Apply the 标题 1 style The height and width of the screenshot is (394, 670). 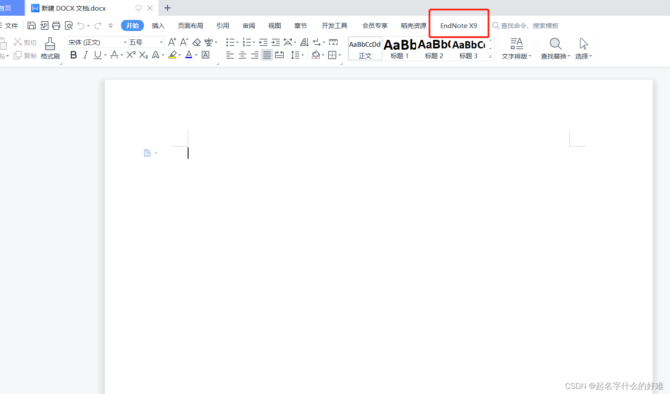pos(400,48)
